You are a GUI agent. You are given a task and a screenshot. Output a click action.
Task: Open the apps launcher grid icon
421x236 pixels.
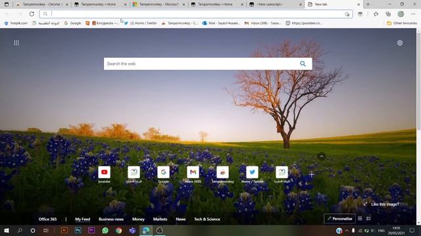tap(16, 43)
